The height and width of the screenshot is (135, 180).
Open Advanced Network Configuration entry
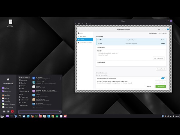pyautogui.click(x=46, y=91)
